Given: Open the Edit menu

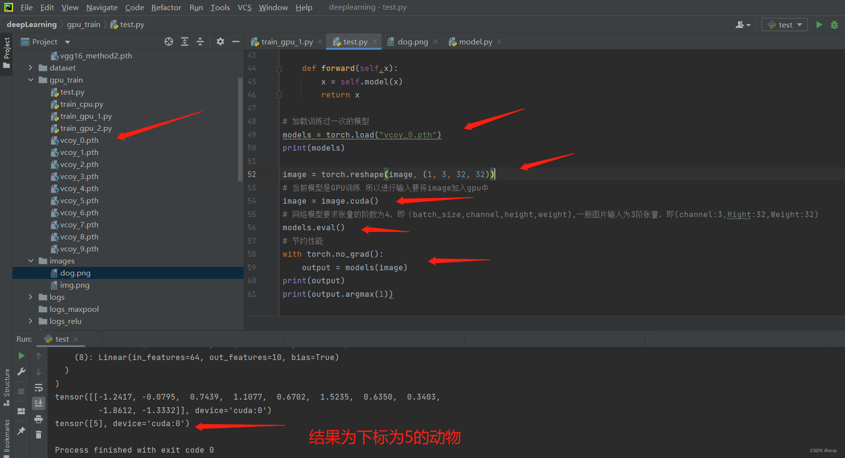Looking at the screenshot, I should [x=47, y=7].
